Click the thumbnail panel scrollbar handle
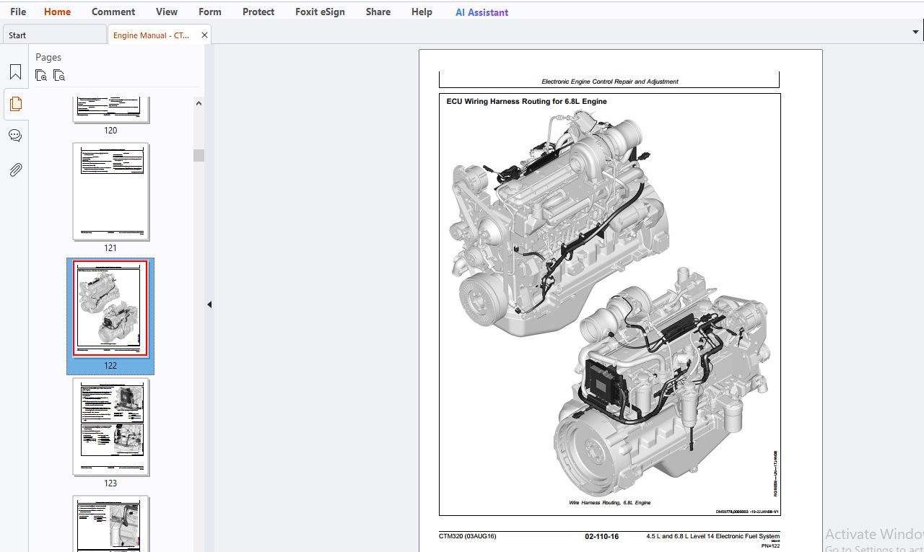 click(199, 155)
